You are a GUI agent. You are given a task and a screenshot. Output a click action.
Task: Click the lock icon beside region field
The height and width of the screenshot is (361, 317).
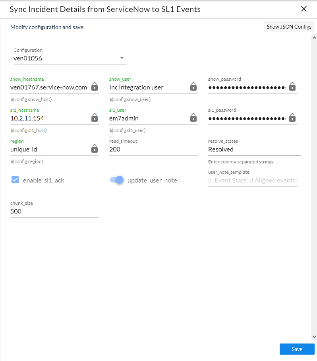click(x=95, y=149)
